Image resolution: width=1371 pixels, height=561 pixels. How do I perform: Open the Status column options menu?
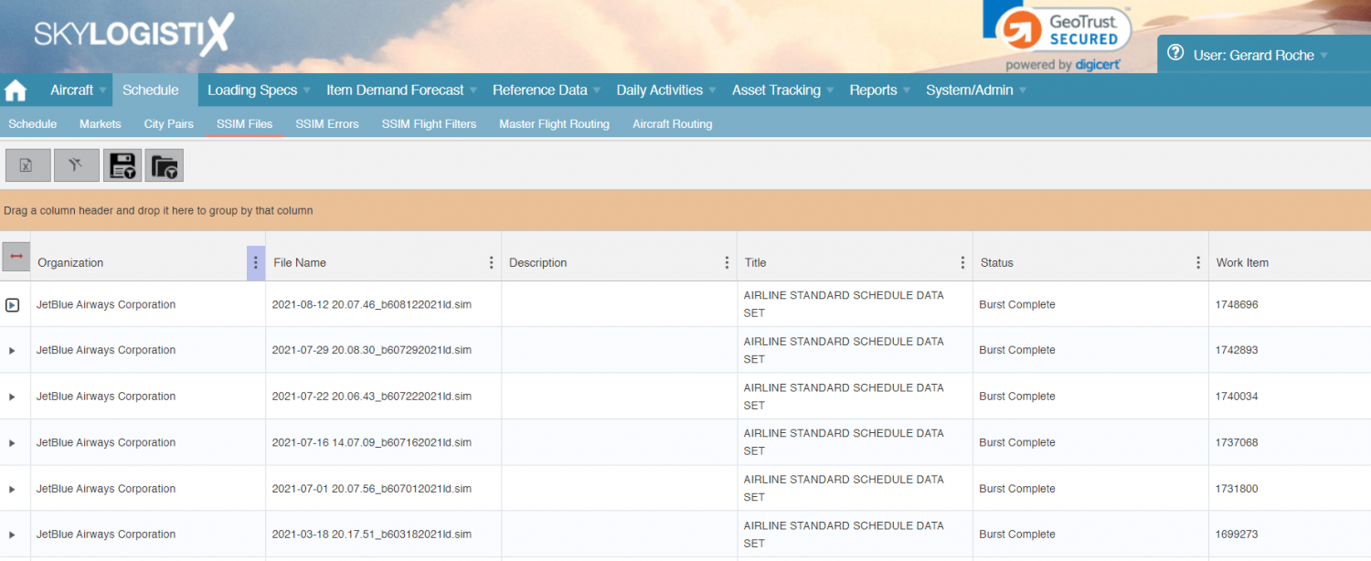pyautogui.click(x=1197, y=262)
